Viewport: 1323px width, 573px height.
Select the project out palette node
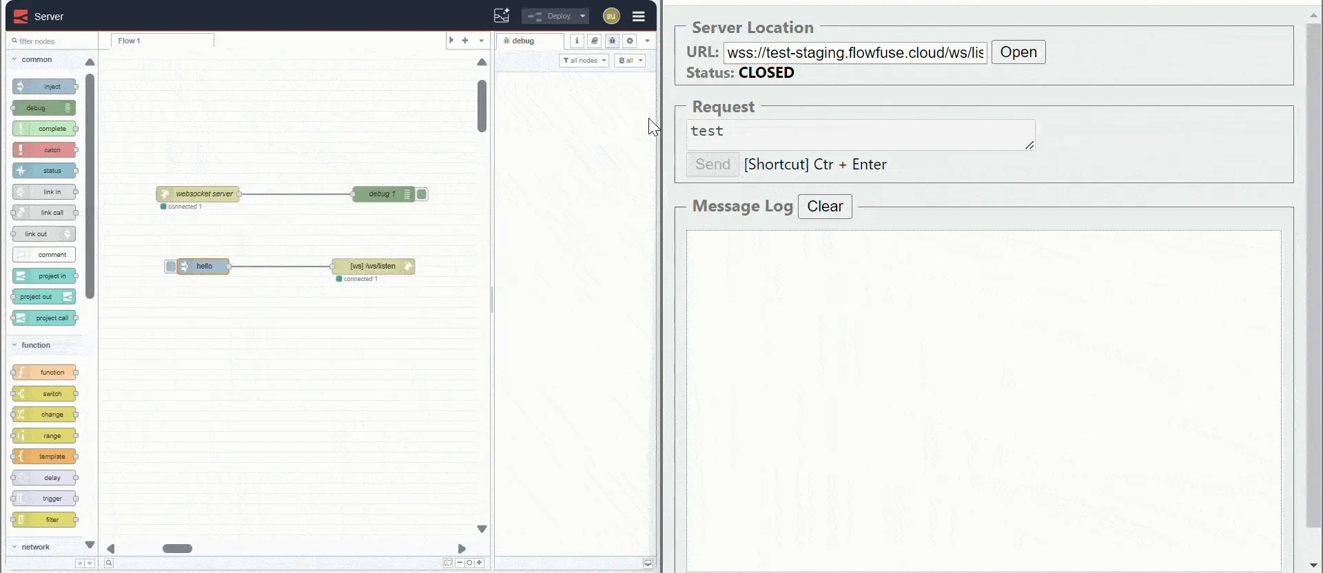pyautogui.click(x=44, y=297)
